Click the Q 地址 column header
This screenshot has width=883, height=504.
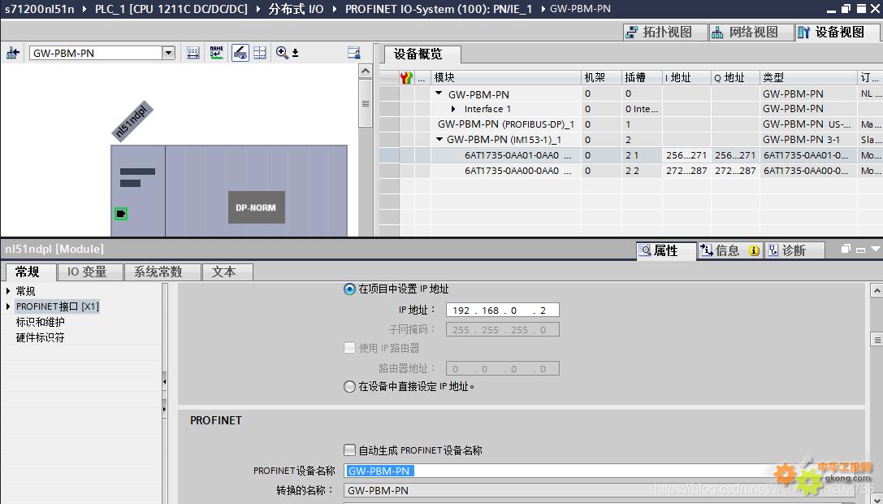point(735,78)
